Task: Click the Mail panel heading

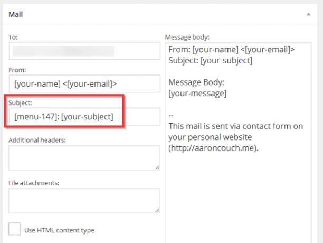Action: [16, 14]
